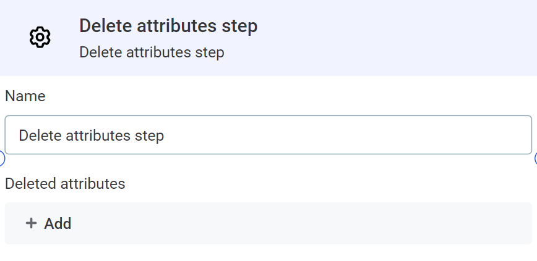Add a new deleted attribute
This screenshot has width=537, height=261.
coord(49,223)
